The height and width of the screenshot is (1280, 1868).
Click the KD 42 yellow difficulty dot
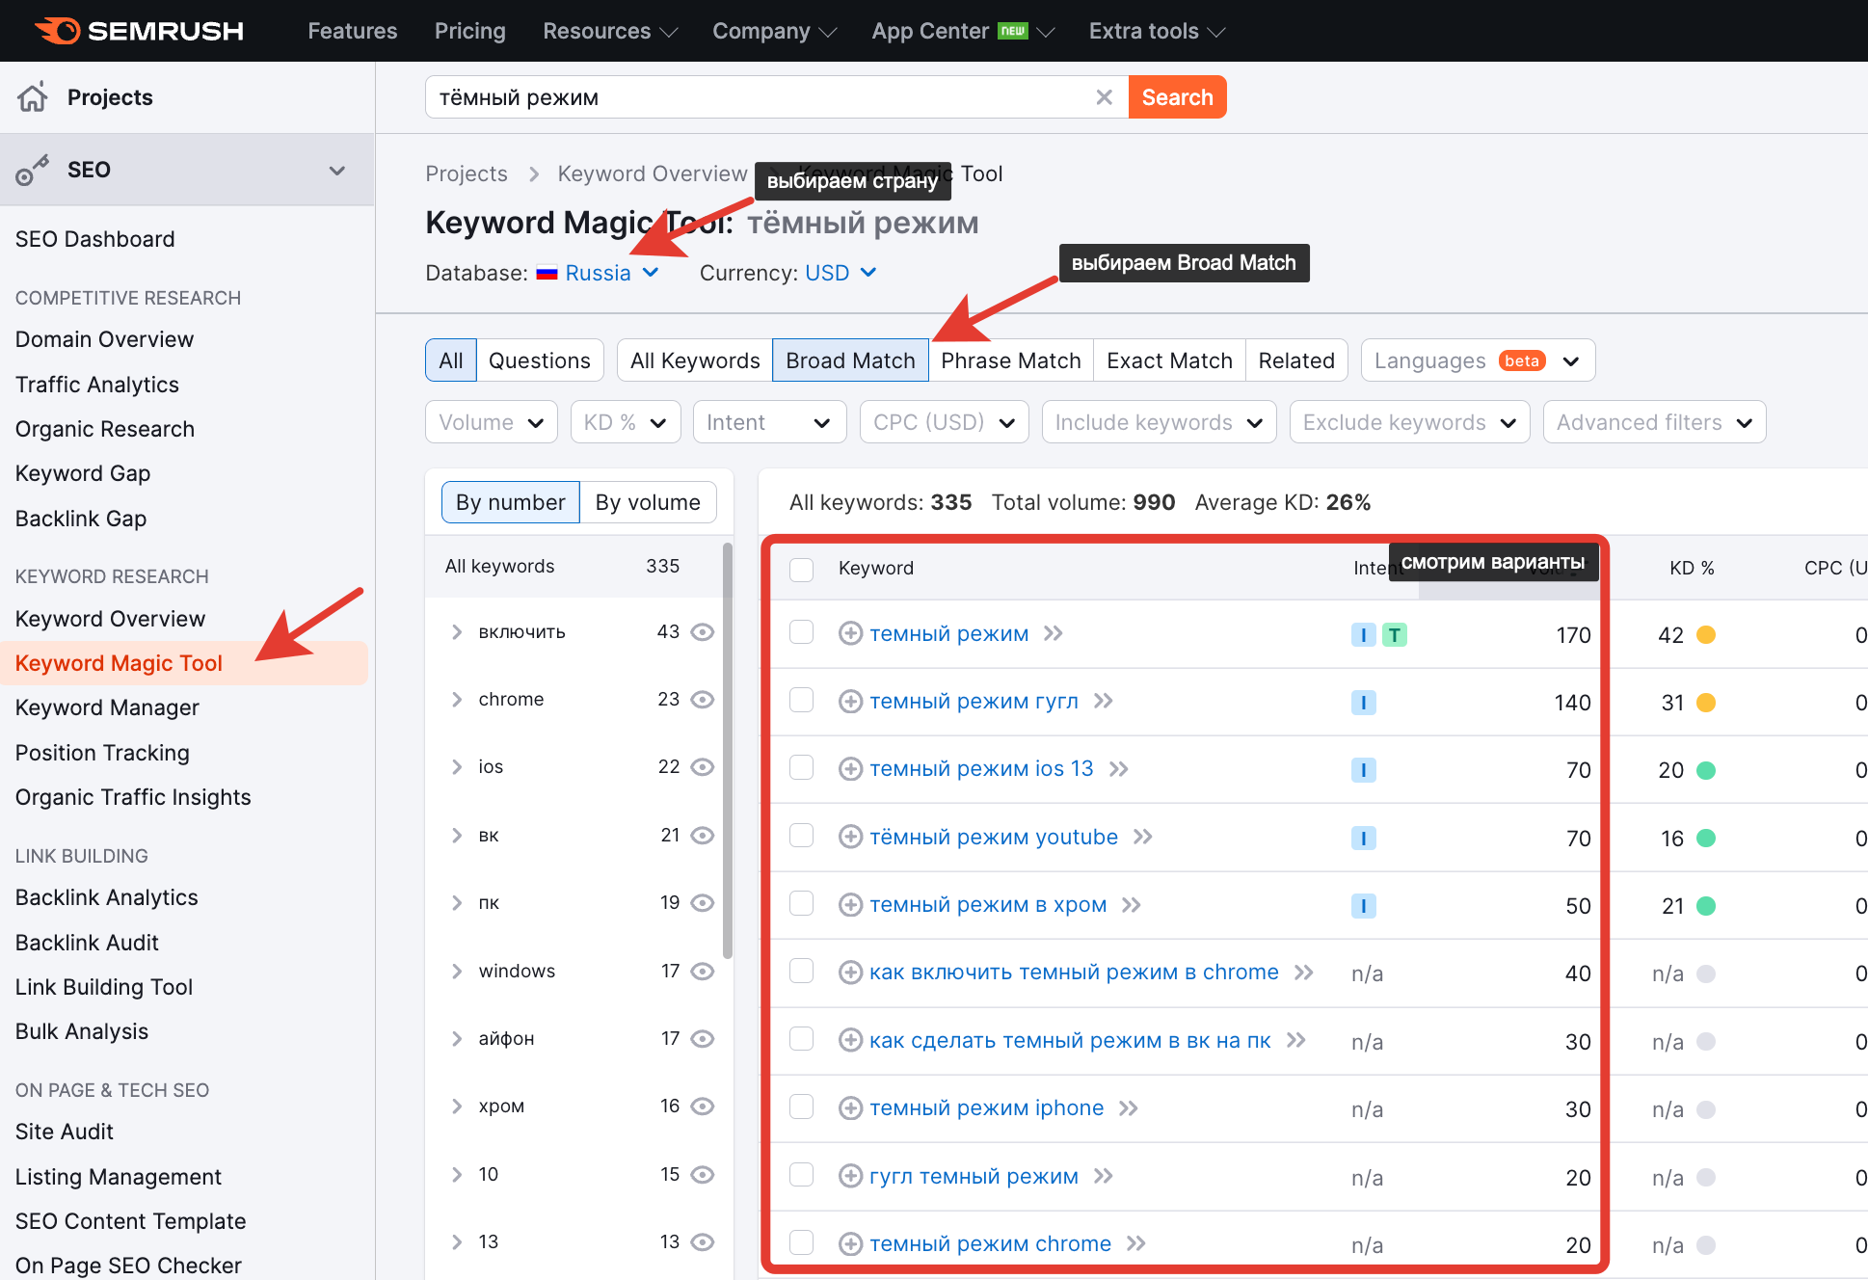click(1706, 635)
